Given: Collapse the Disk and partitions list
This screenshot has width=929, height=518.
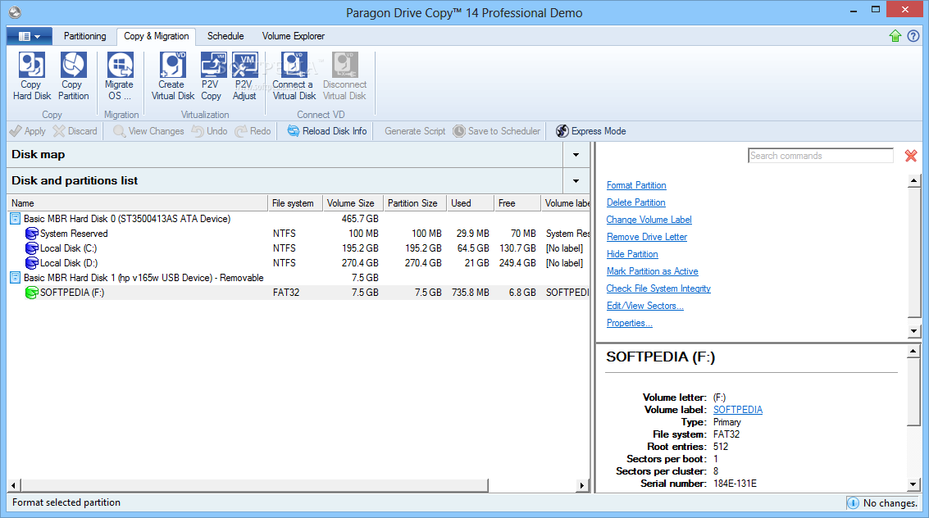Looking at the screenshot, I should (576, 180).
